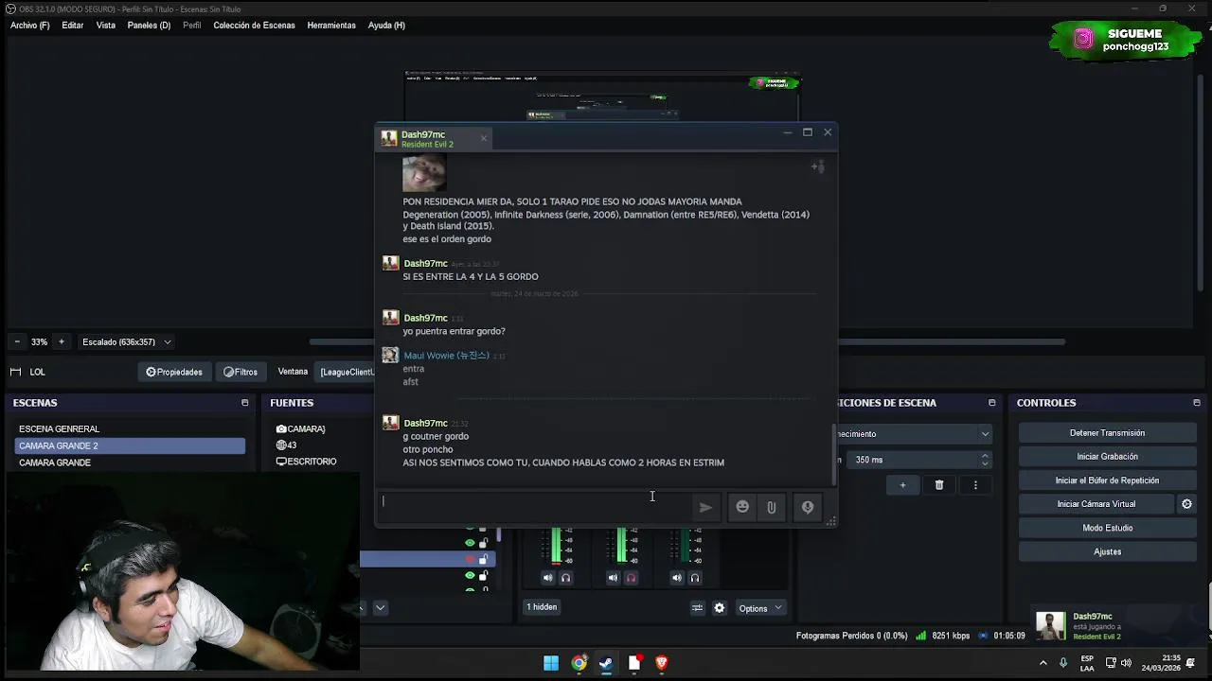1212x681 pixels.
Task: Undock the Controles panel
Action: pos(1197,403)
